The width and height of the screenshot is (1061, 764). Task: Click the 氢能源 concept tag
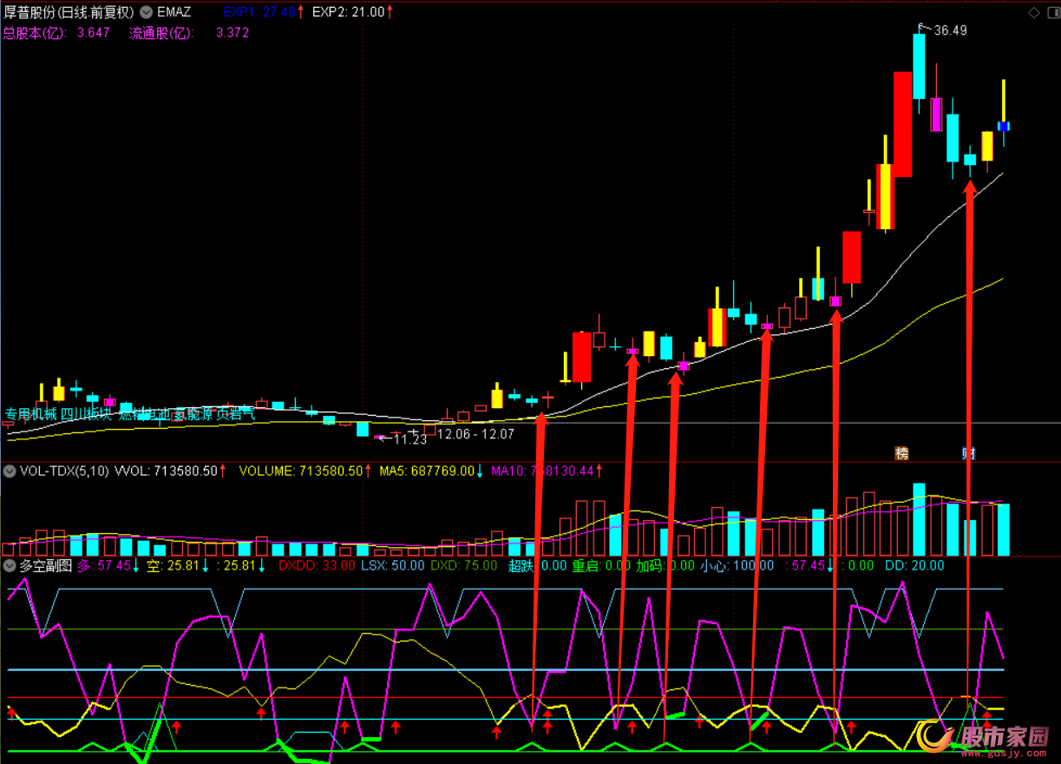coord(194,414)
